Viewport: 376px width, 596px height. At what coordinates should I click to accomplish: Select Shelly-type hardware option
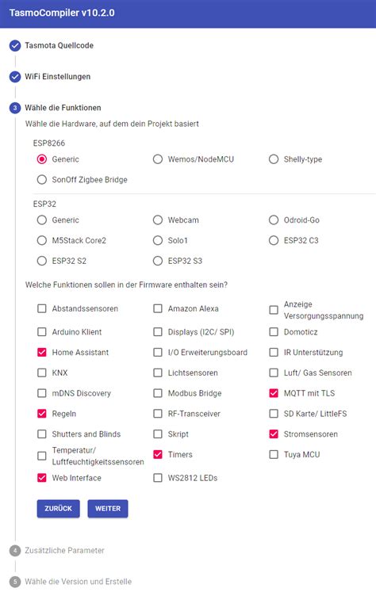[x=274, y=159]
